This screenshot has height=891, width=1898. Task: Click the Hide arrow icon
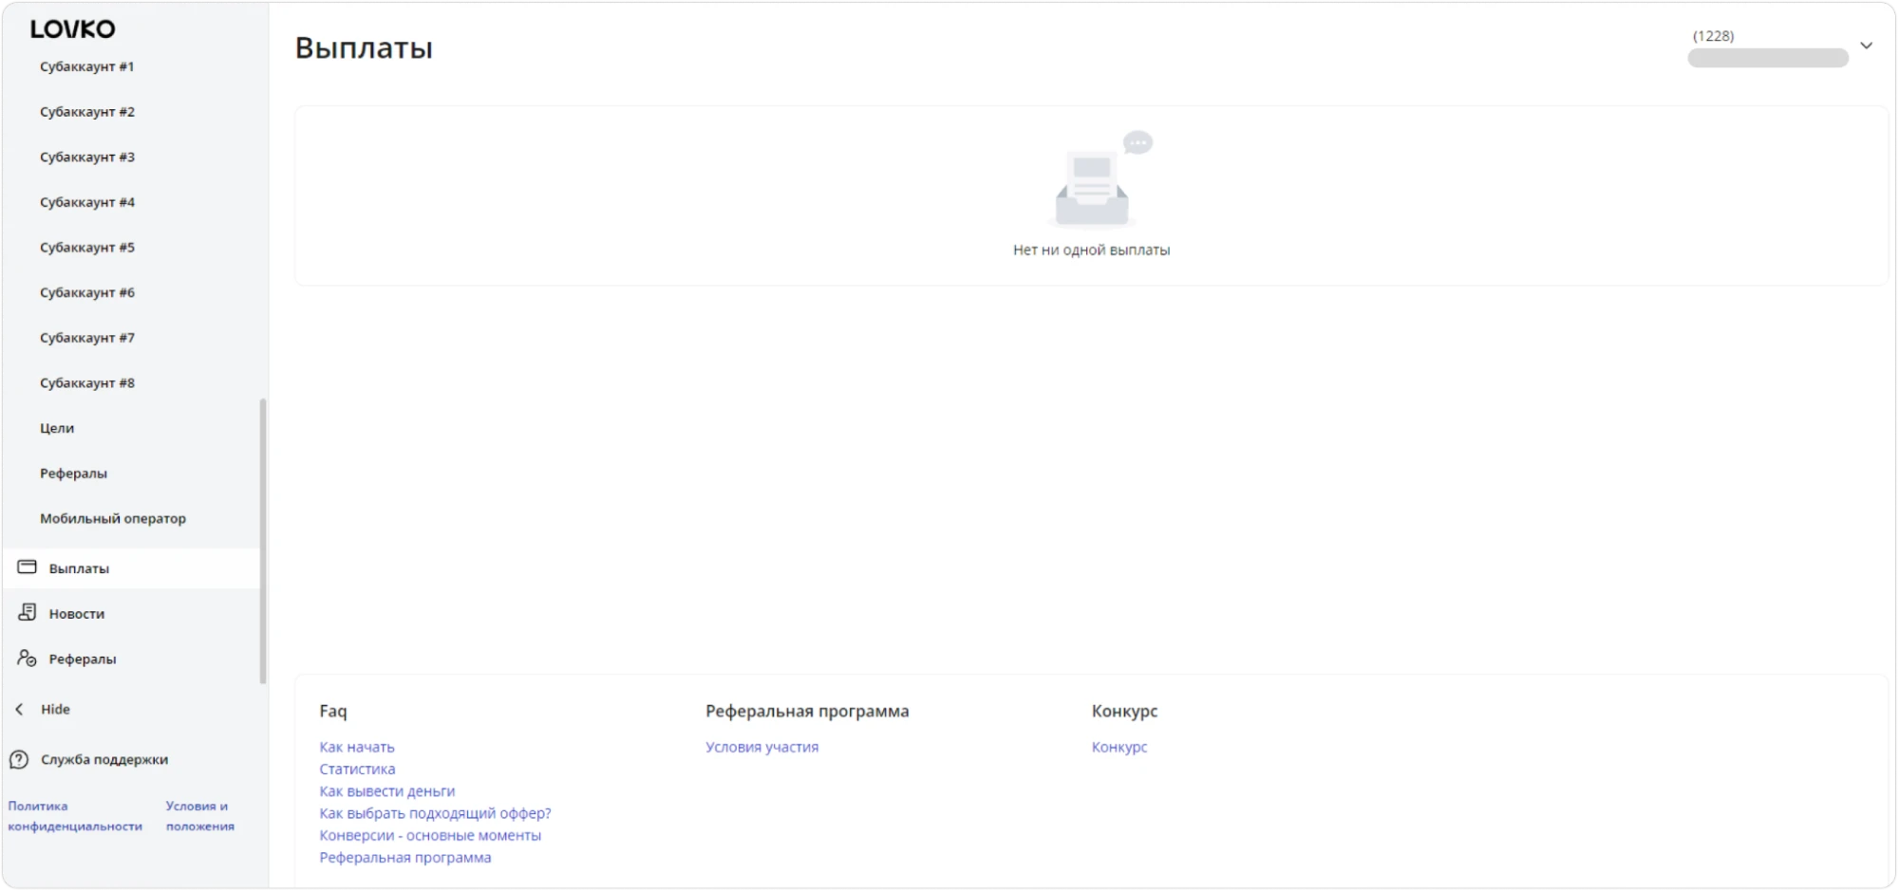19,709
